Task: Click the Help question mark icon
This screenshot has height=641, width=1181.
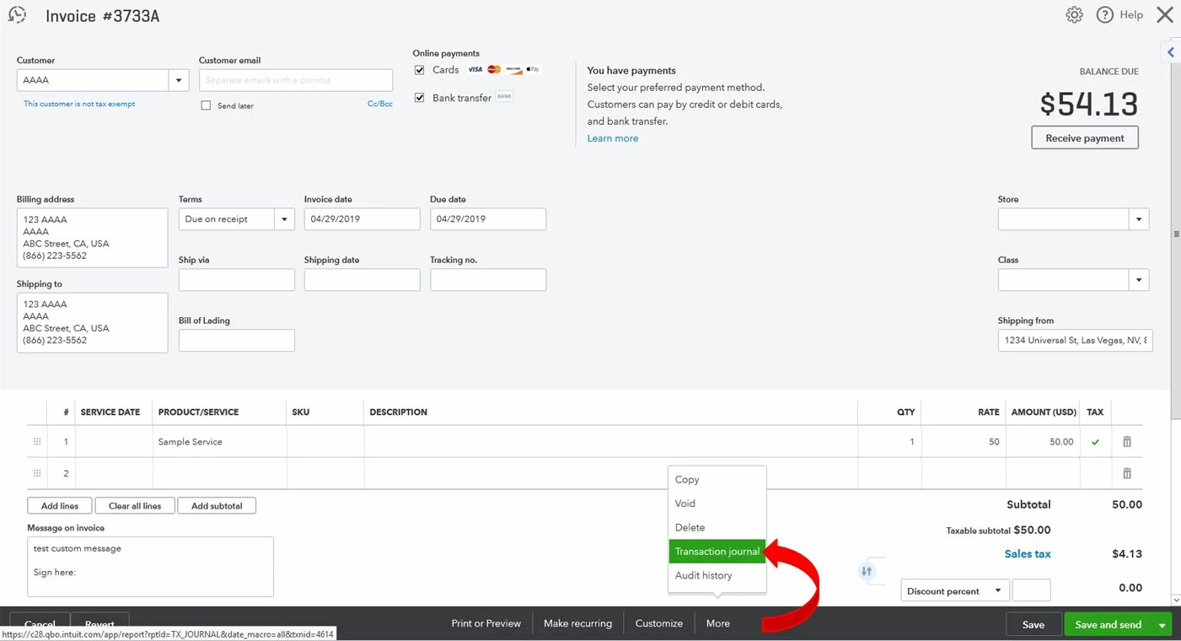Action: tap(1104, 14)
